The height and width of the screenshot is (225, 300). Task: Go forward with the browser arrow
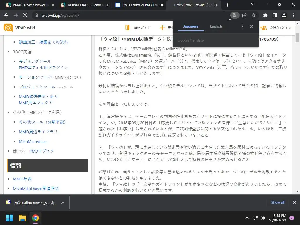coord(16,15)
